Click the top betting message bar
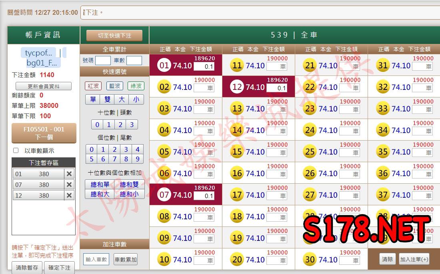 [260, 13]
